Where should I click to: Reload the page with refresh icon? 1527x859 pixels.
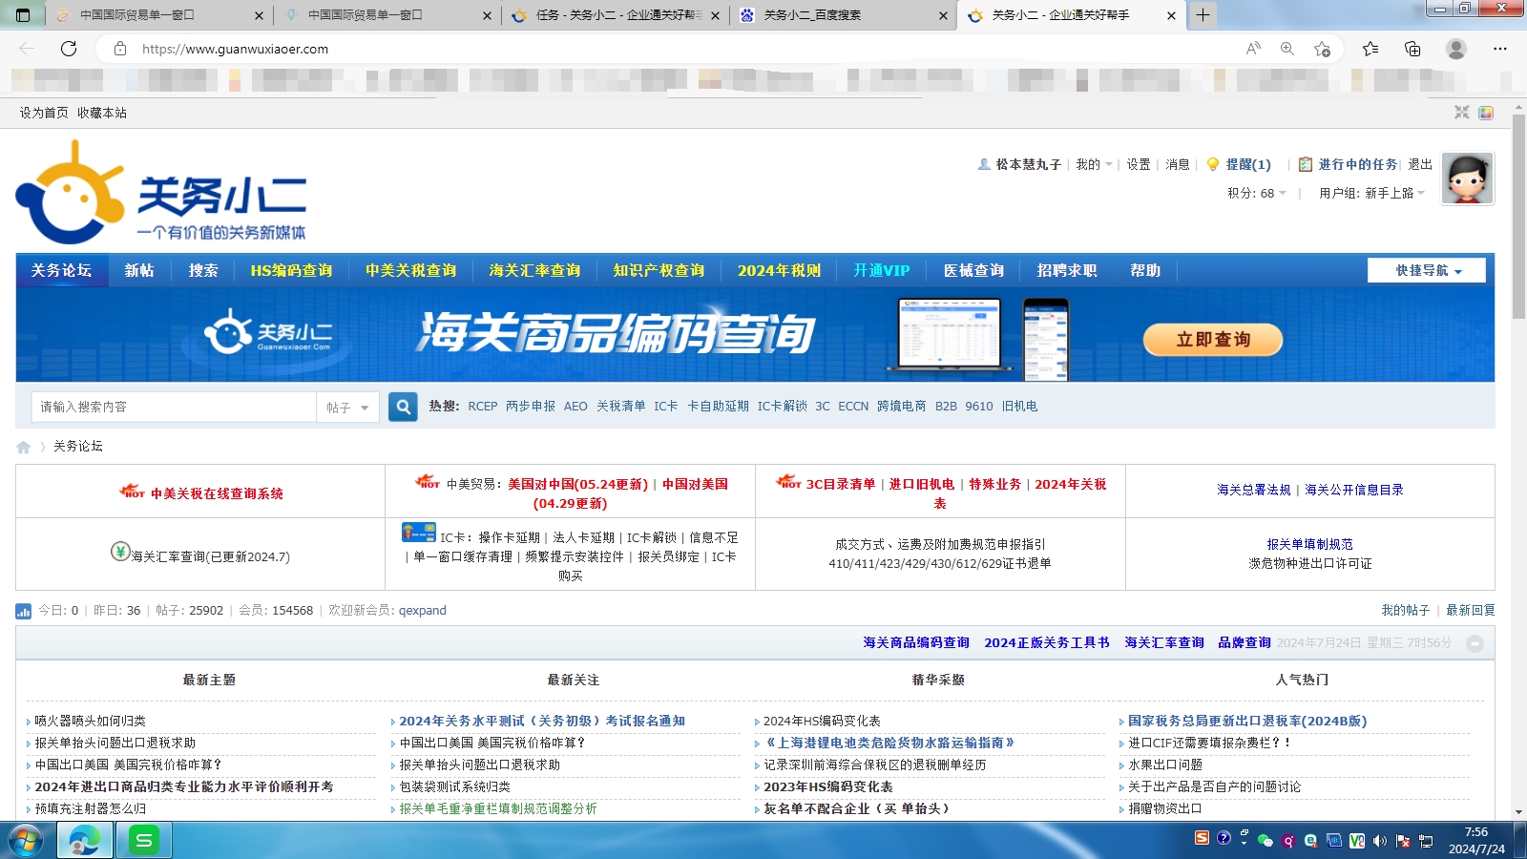pos(69,49)
